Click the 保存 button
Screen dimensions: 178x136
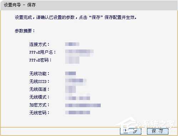click(x=158, y=131)
